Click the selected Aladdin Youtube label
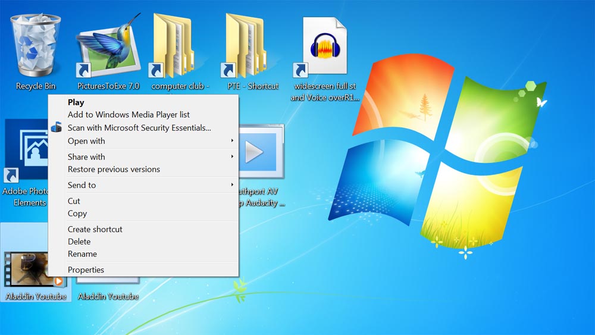Viewport: 595px width, 335px height. 36,296
